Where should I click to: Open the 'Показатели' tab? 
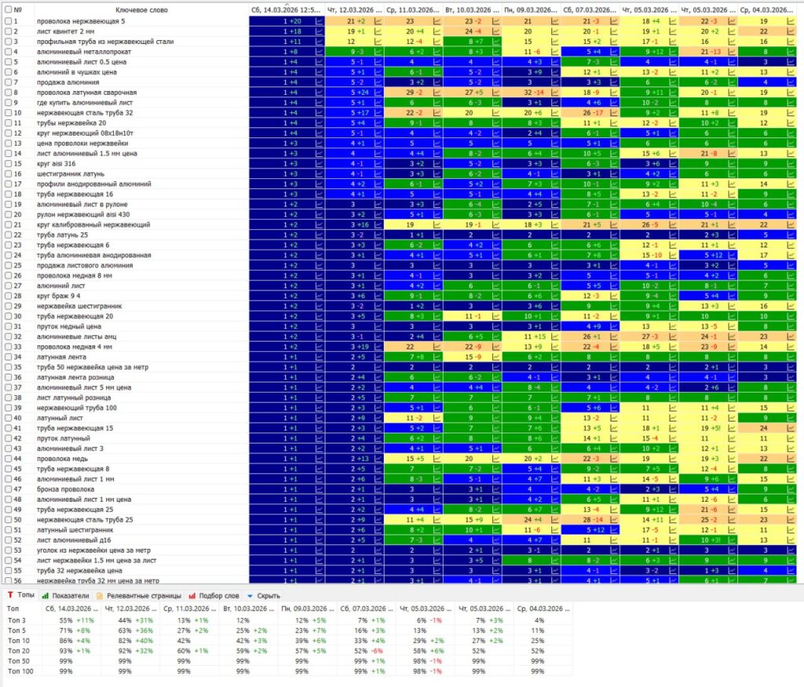66,596
